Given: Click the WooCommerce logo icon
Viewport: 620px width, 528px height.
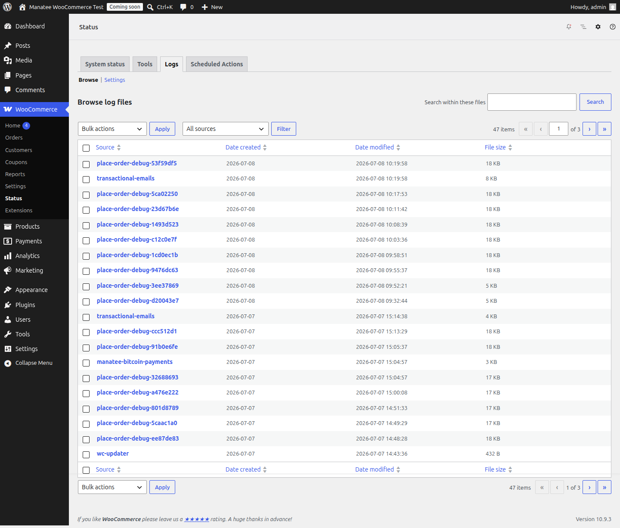Looking at the screenshot, I should pyautogui.click(x=8, y=109).
